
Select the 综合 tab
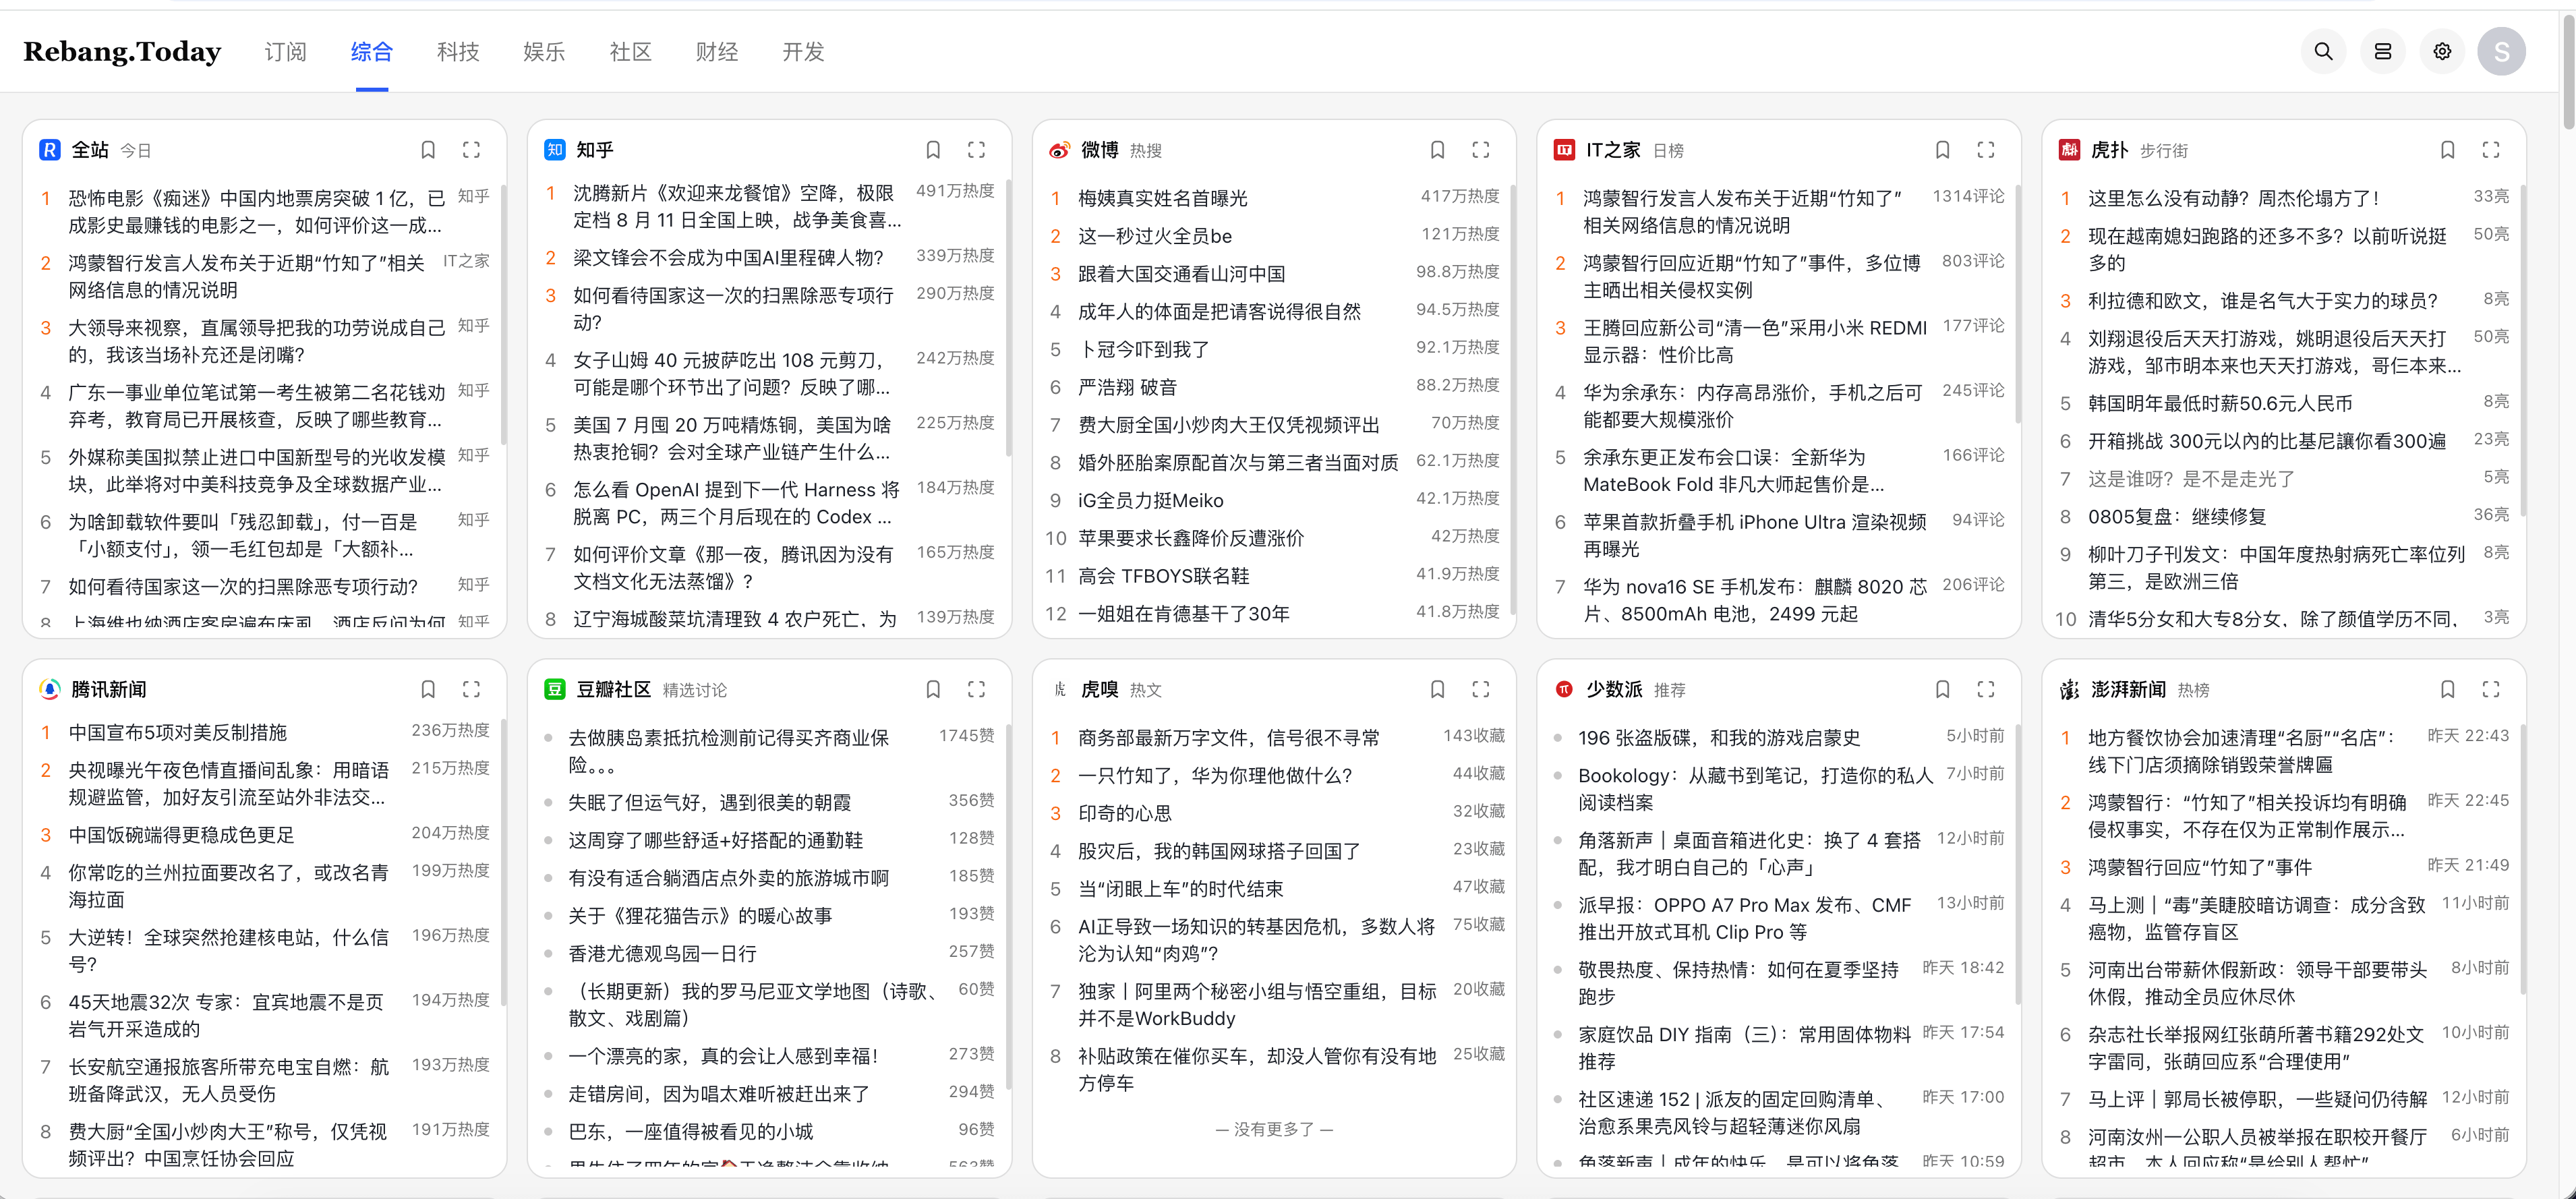372,52
